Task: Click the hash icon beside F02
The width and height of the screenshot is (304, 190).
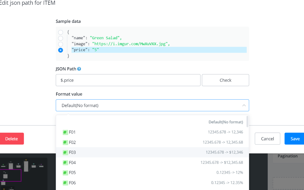Action: coord(65,142)
